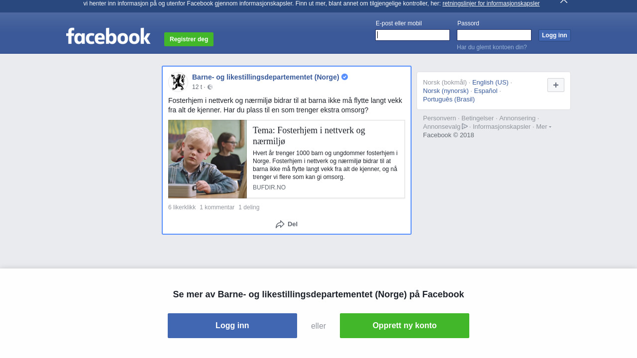This screenshot has height=358, width=637.
Task: Click the small Logg inn button in header
Action: 554,35
